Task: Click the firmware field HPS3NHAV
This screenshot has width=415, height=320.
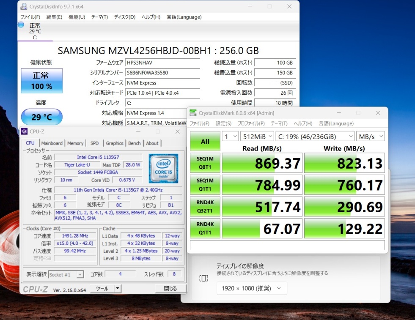Action: [x=162, y=63]
